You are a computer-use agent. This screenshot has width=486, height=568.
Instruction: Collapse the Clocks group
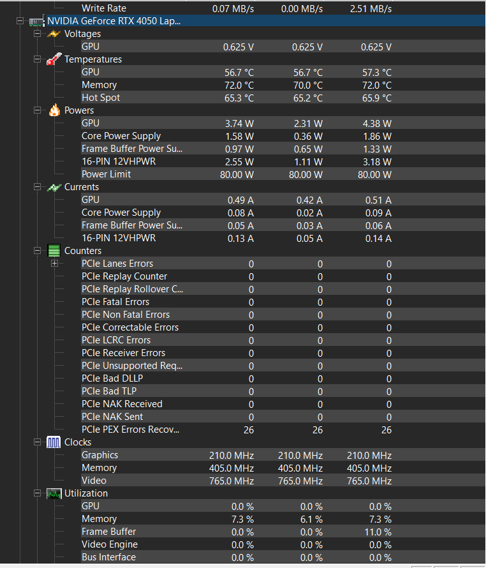pyautogui.click(x=37, y=442)
